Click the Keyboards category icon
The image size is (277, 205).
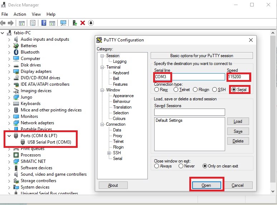tap(16, 104)
